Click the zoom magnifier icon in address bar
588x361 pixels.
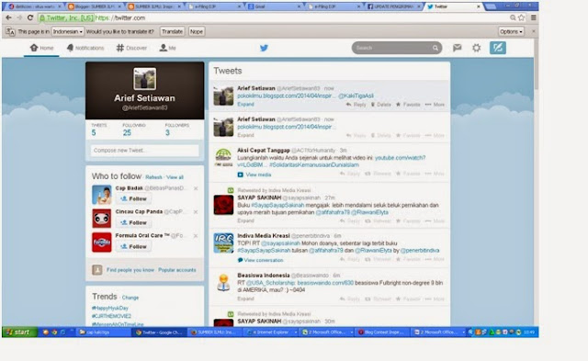pos(513,17)
